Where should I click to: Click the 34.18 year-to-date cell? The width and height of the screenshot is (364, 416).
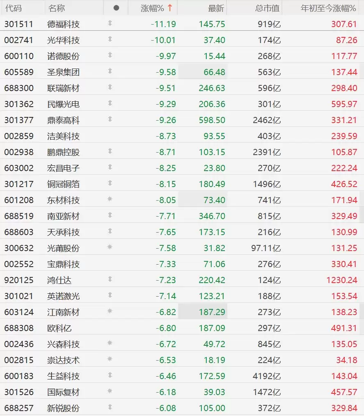coord(347,360)
